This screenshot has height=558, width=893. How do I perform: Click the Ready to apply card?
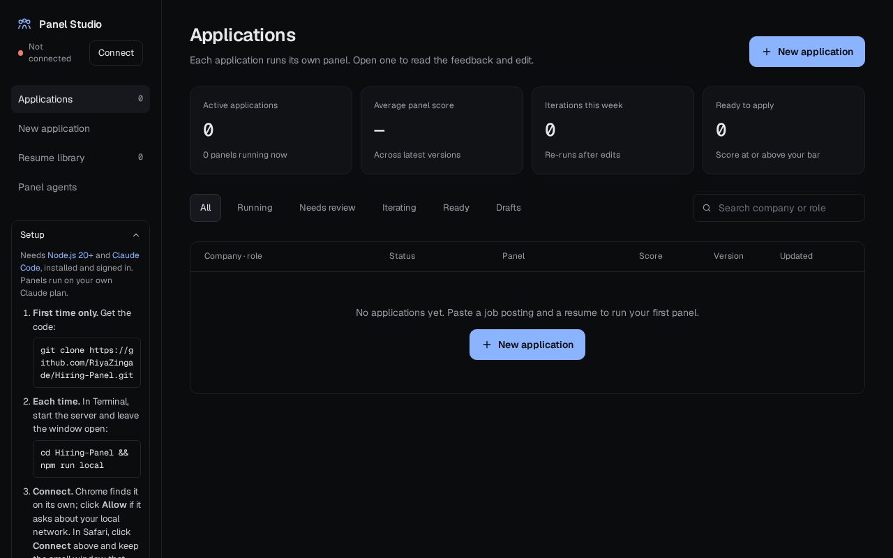tap(783, 130)
